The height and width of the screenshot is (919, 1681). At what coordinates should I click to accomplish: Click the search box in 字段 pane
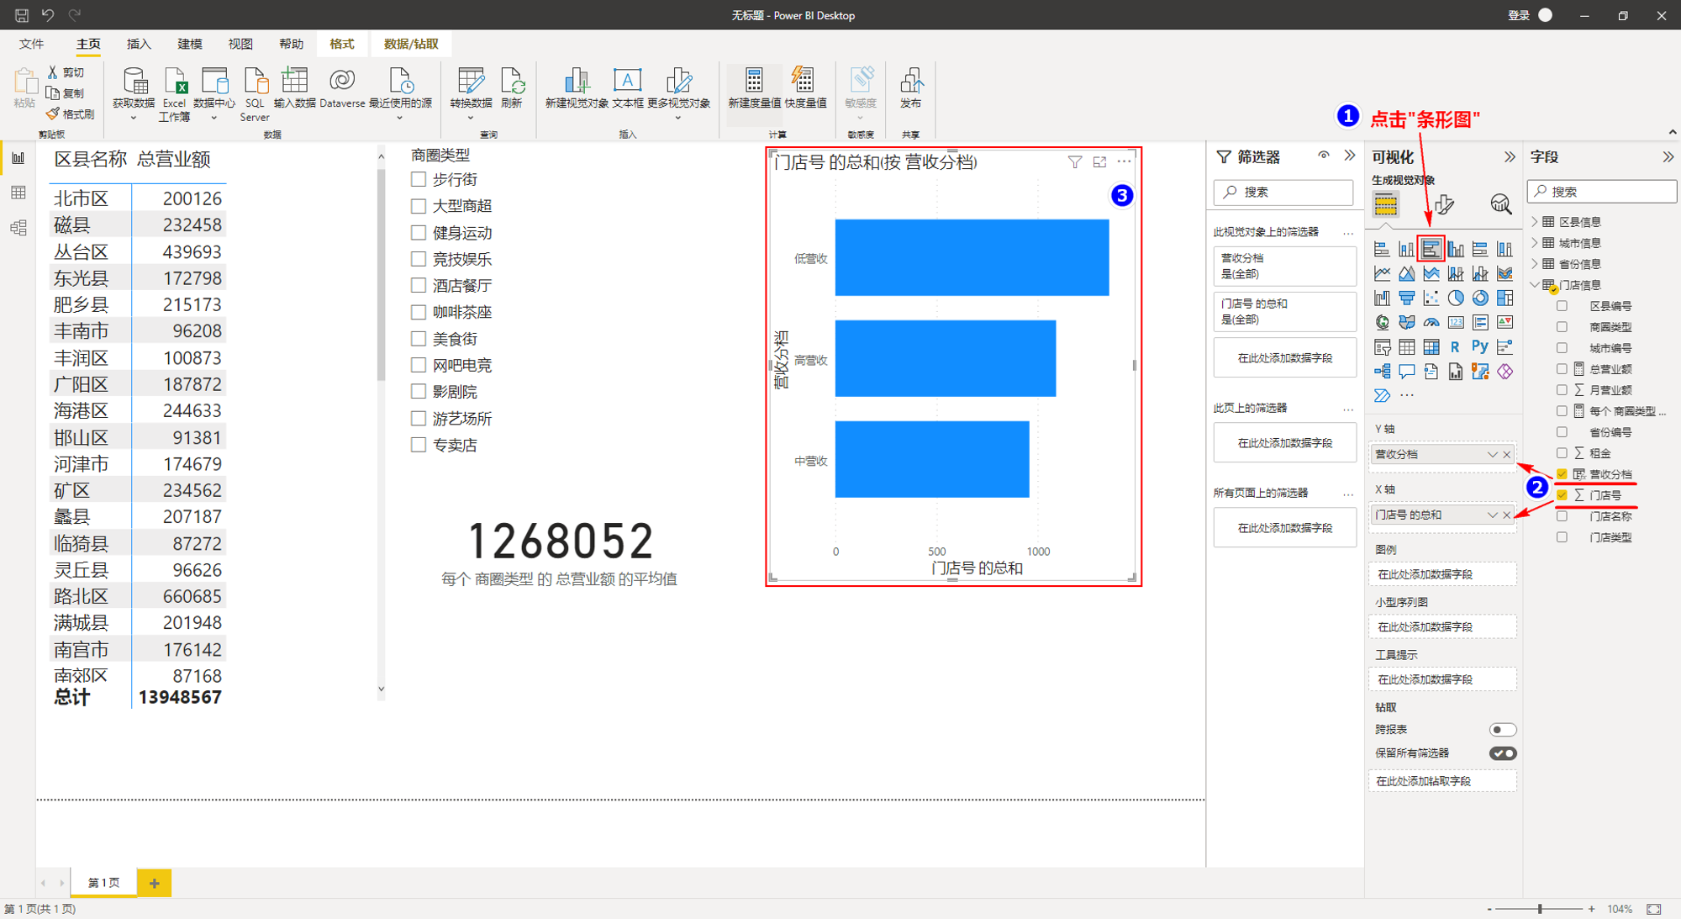tap(1602, 192)
